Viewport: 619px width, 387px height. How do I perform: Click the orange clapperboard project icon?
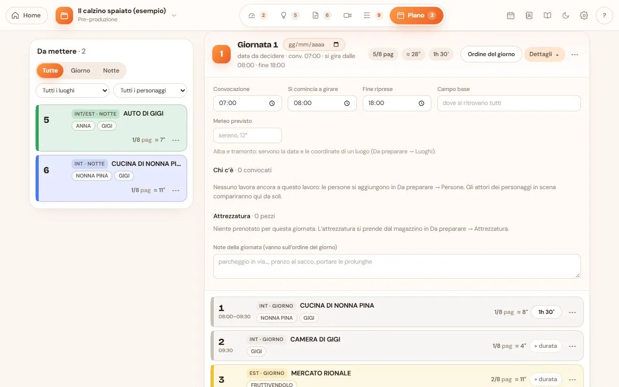click(64, 15)
